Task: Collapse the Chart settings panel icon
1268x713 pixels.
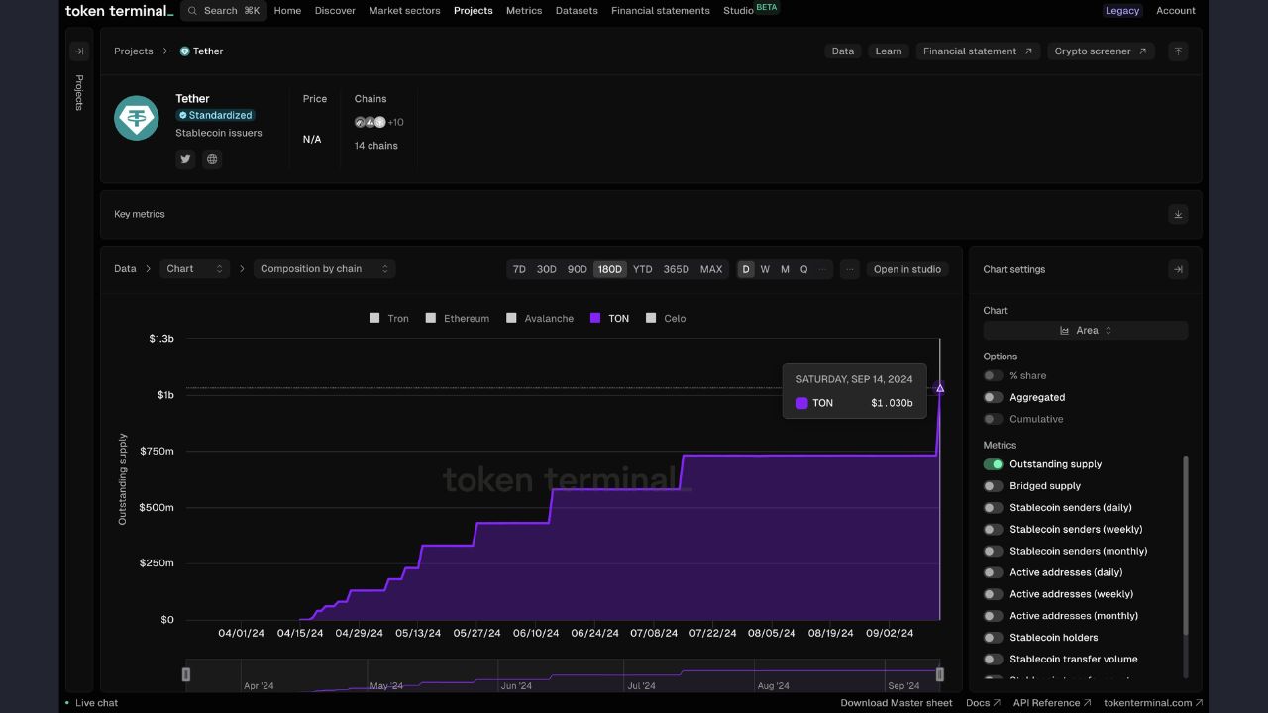Action: 1178,269
